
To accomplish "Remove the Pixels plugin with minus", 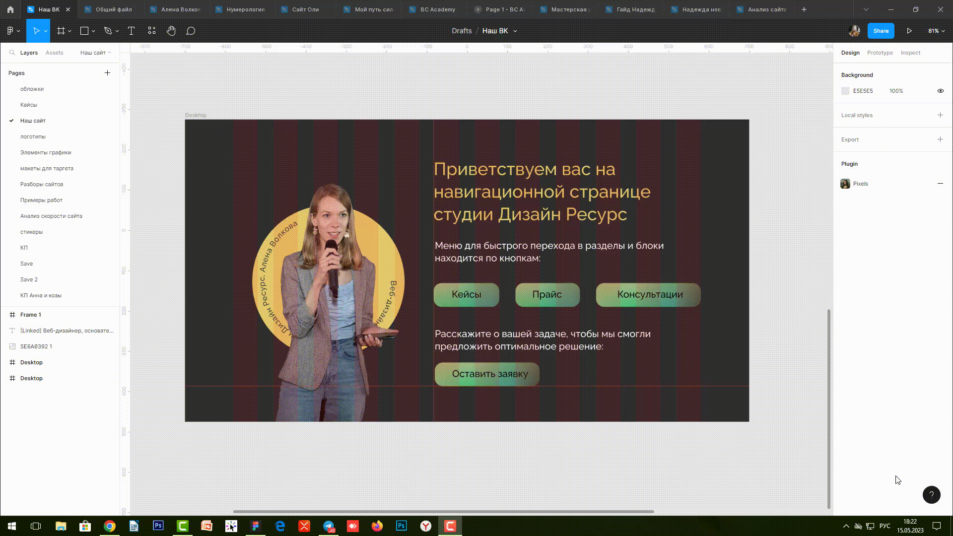I will 940,184.
